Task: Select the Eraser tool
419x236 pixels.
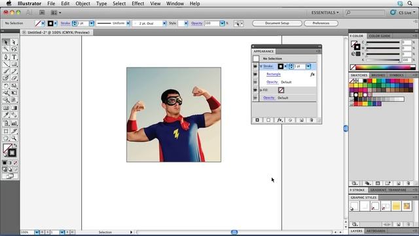Action: click(14, 78)
